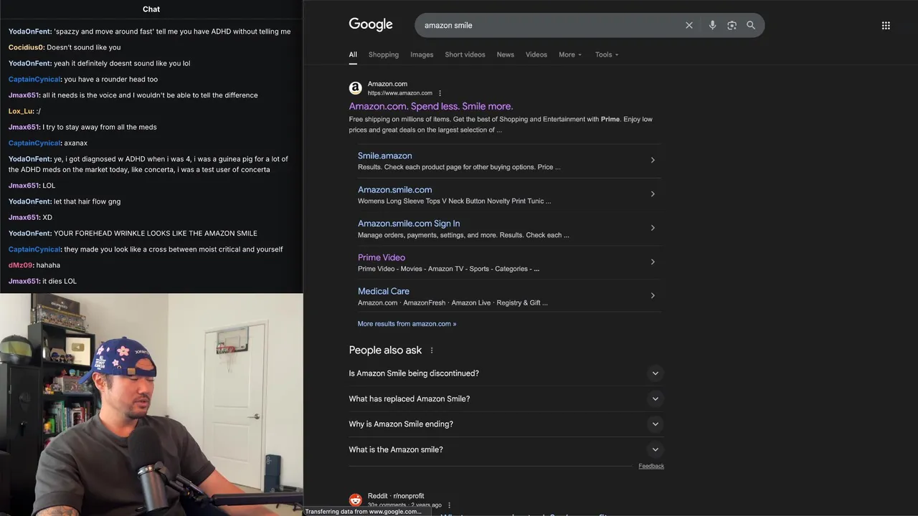The image size is (918, 516).
Task: Click username Cocidius0 in chat
Action: (27, 47)
